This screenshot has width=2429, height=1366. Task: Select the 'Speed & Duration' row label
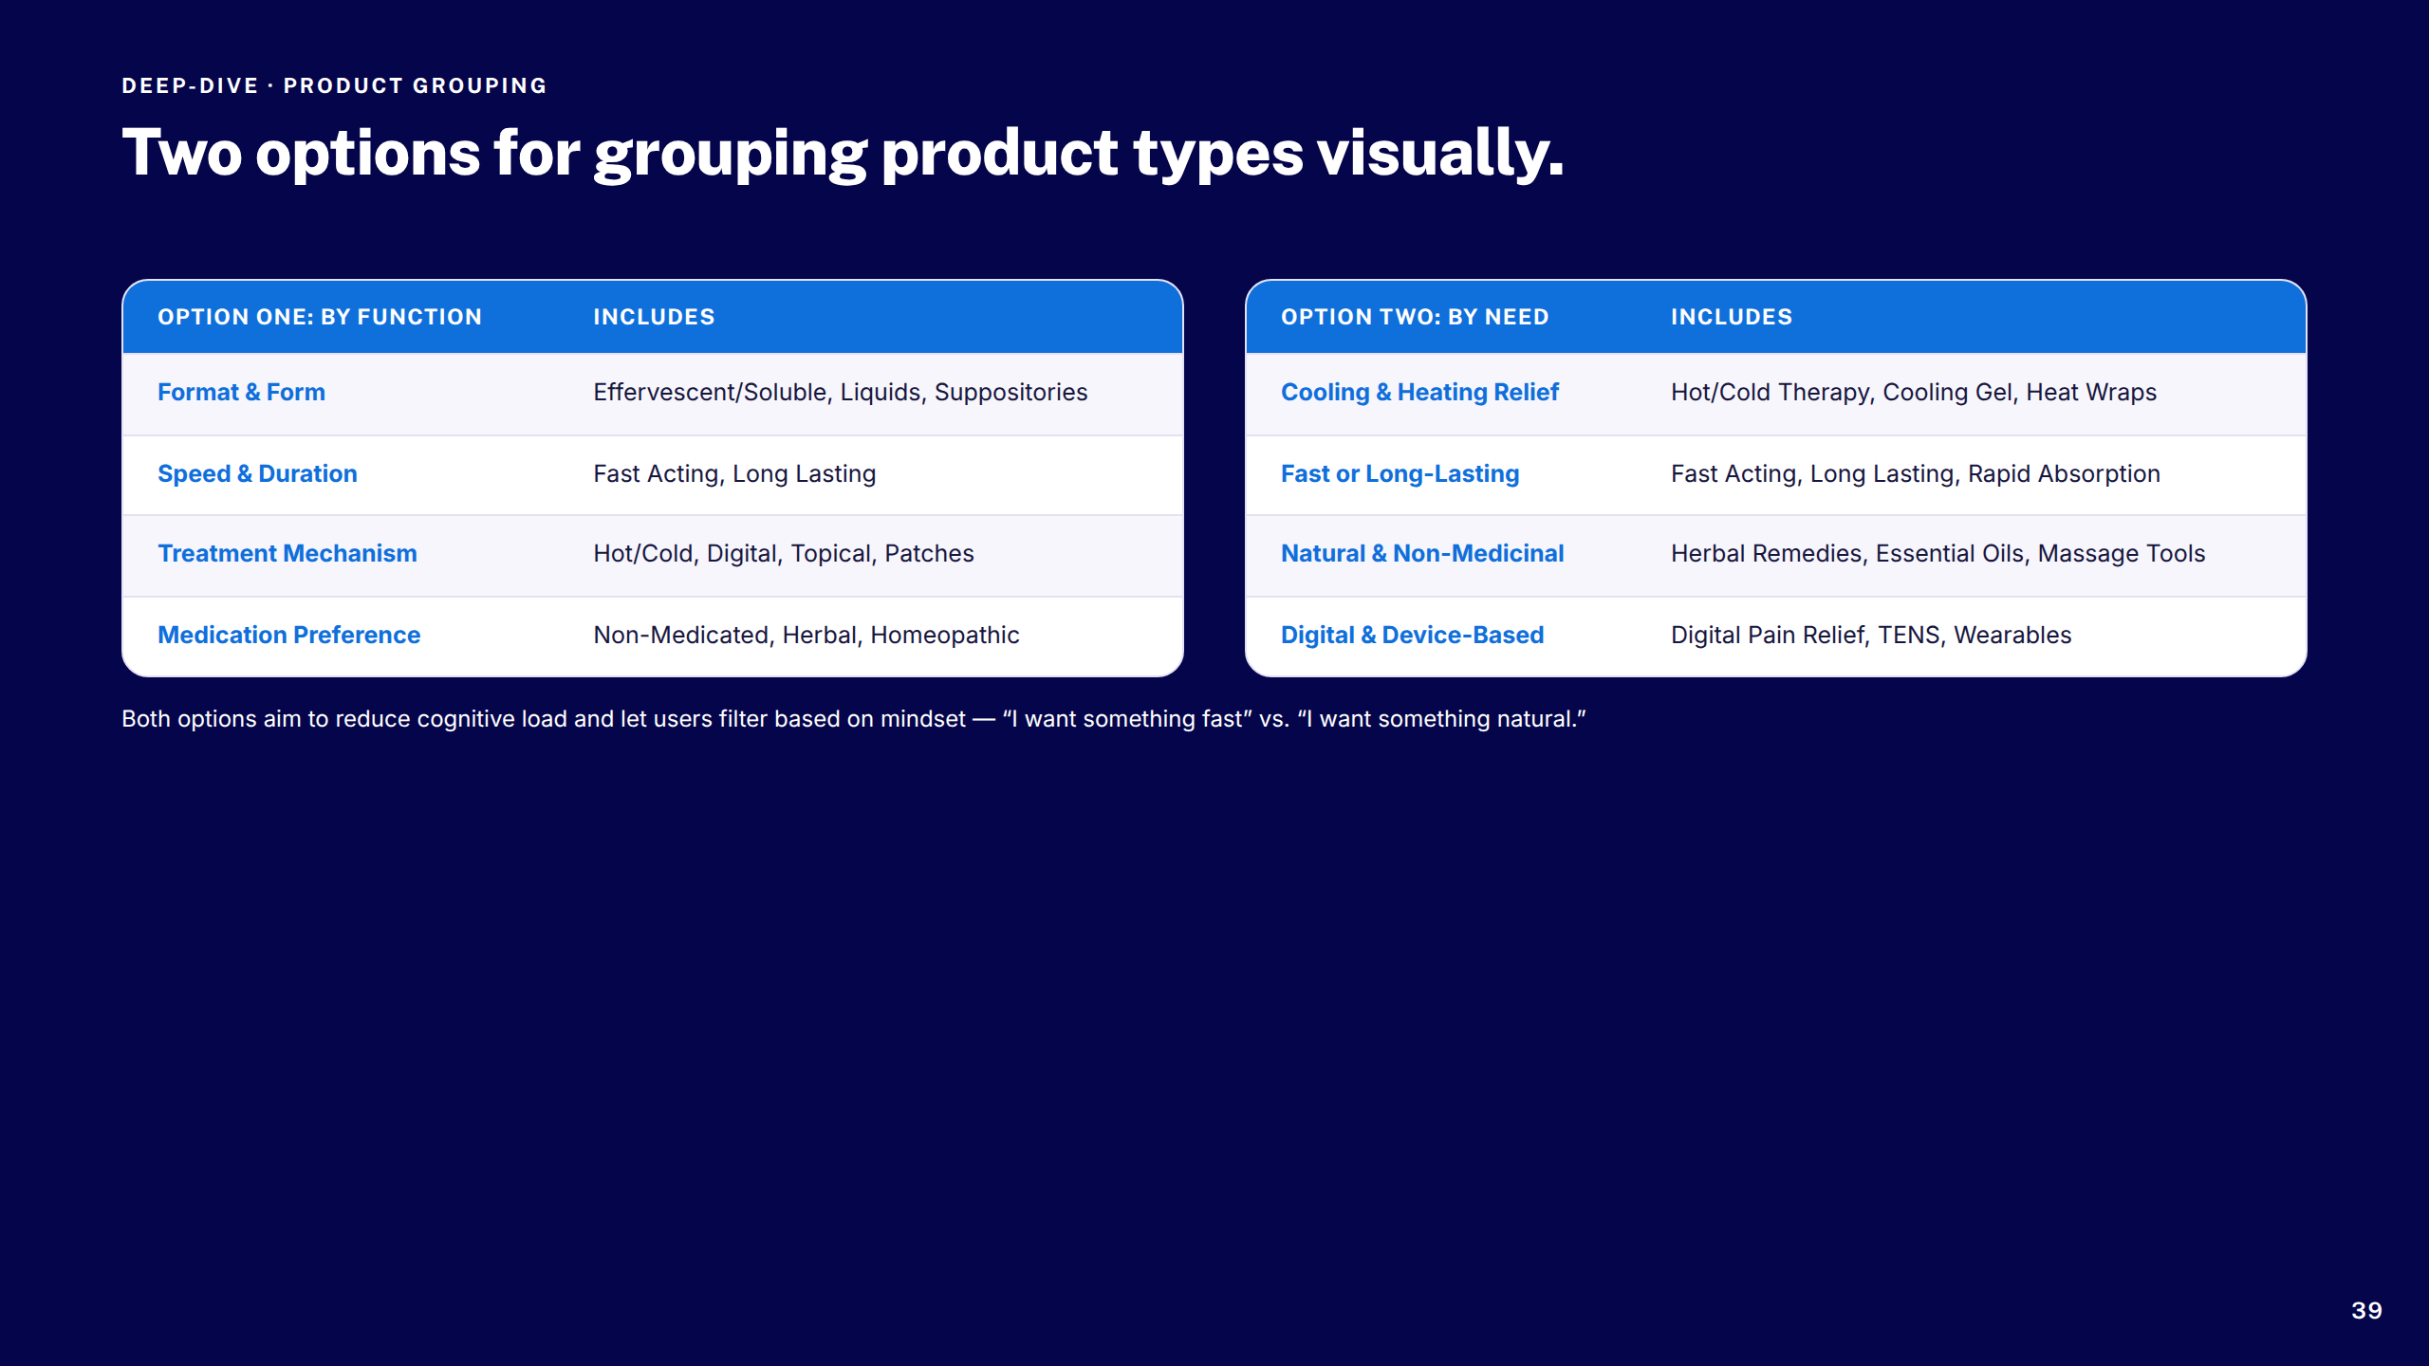tap(257, 474)
